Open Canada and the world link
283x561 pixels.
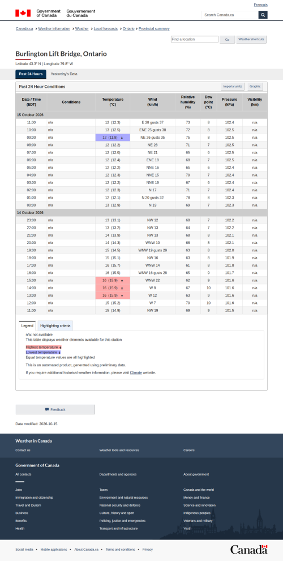click(199, 490)
